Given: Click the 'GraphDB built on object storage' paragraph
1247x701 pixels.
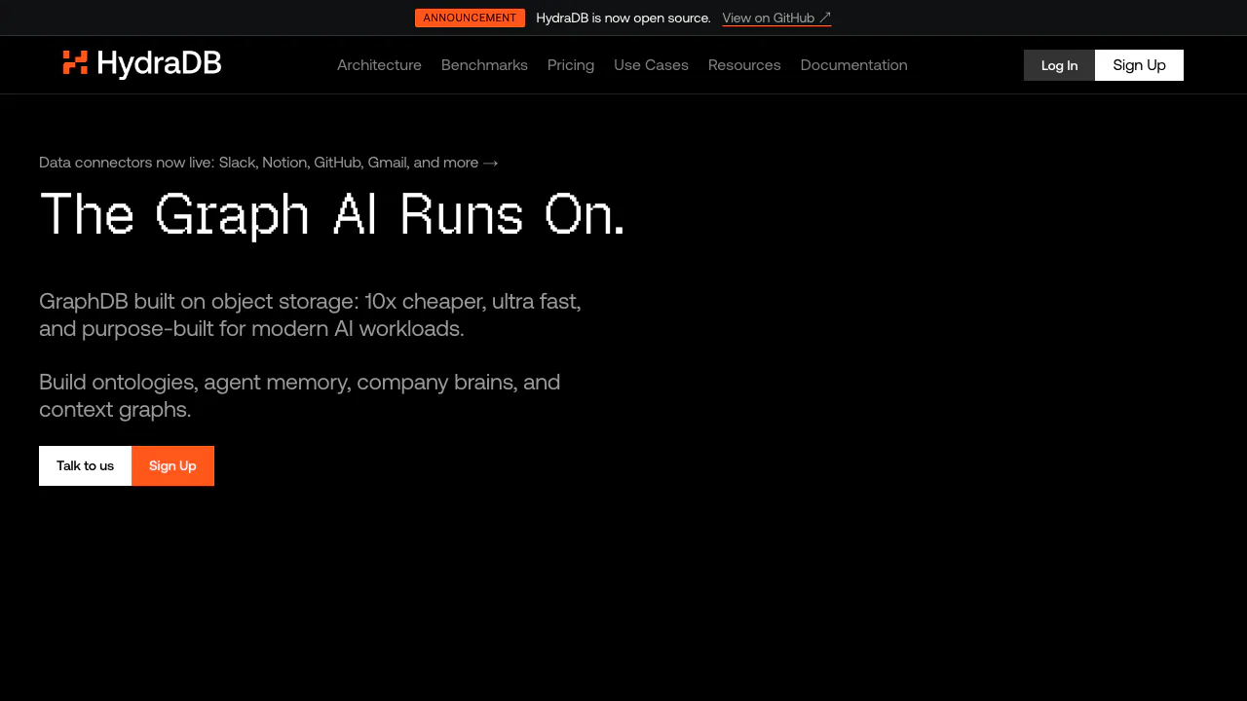Looking at the screenshot, I should 310,314.
